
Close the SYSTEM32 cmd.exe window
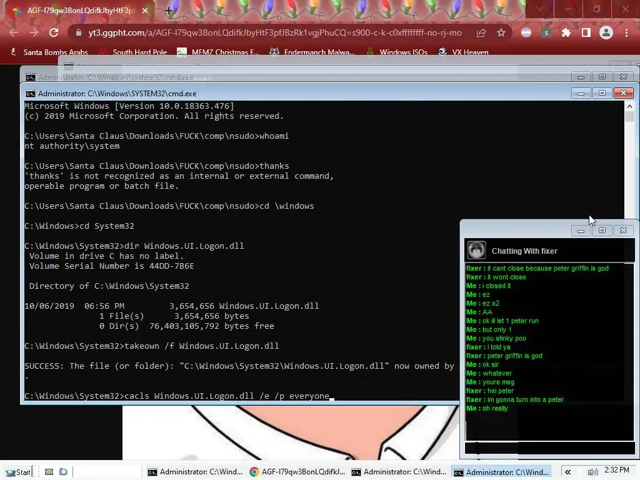point(623,94)
